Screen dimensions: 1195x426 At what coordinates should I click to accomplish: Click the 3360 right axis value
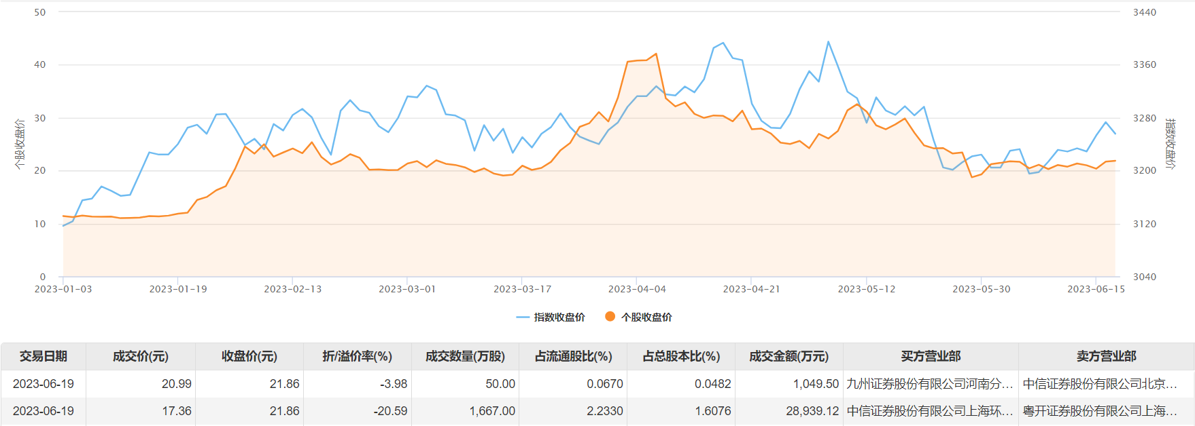coord(1145,64)
